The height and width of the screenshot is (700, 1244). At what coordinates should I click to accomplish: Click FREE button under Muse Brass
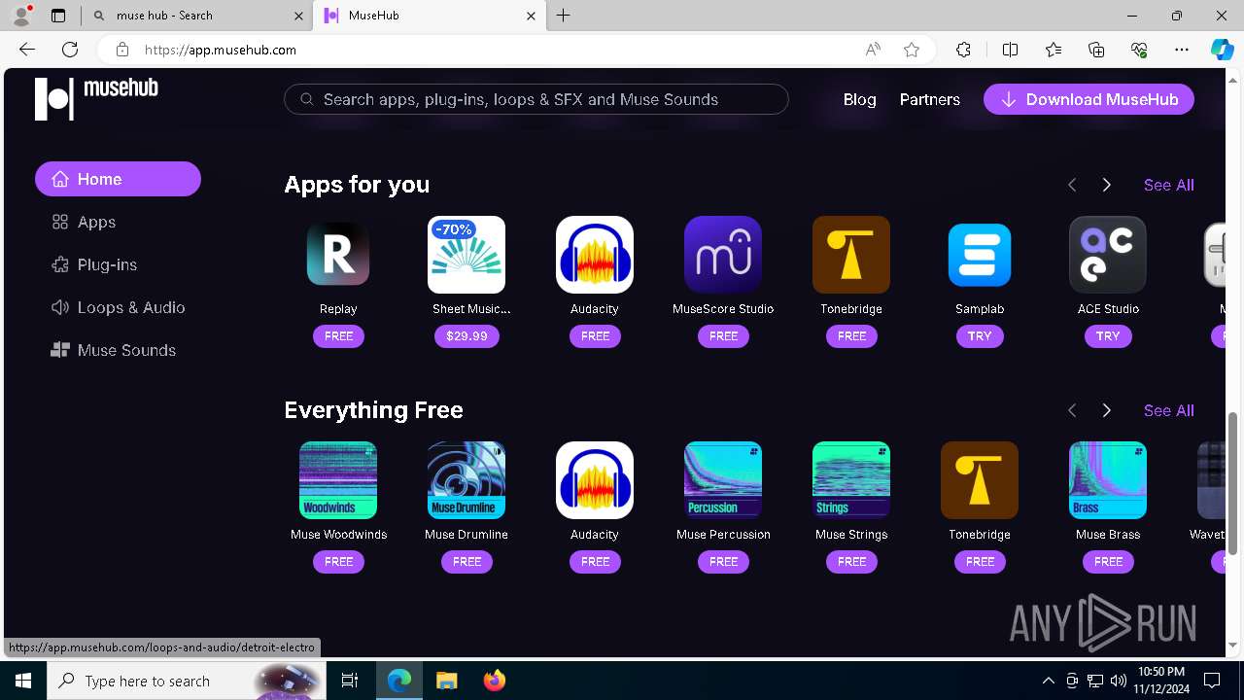1108,562
